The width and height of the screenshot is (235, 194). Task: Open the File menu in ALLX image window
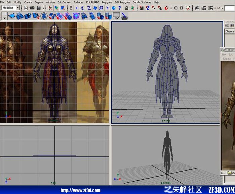pos(224,55)
